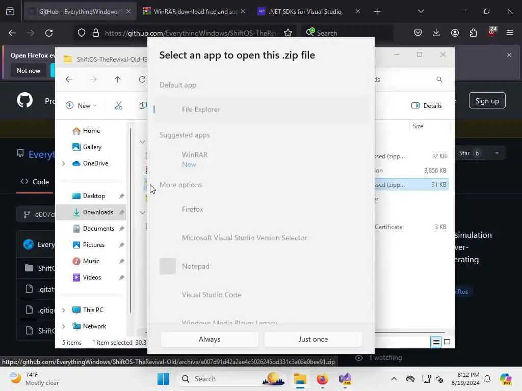Expand the This PC node

click(x=64, y=310)
